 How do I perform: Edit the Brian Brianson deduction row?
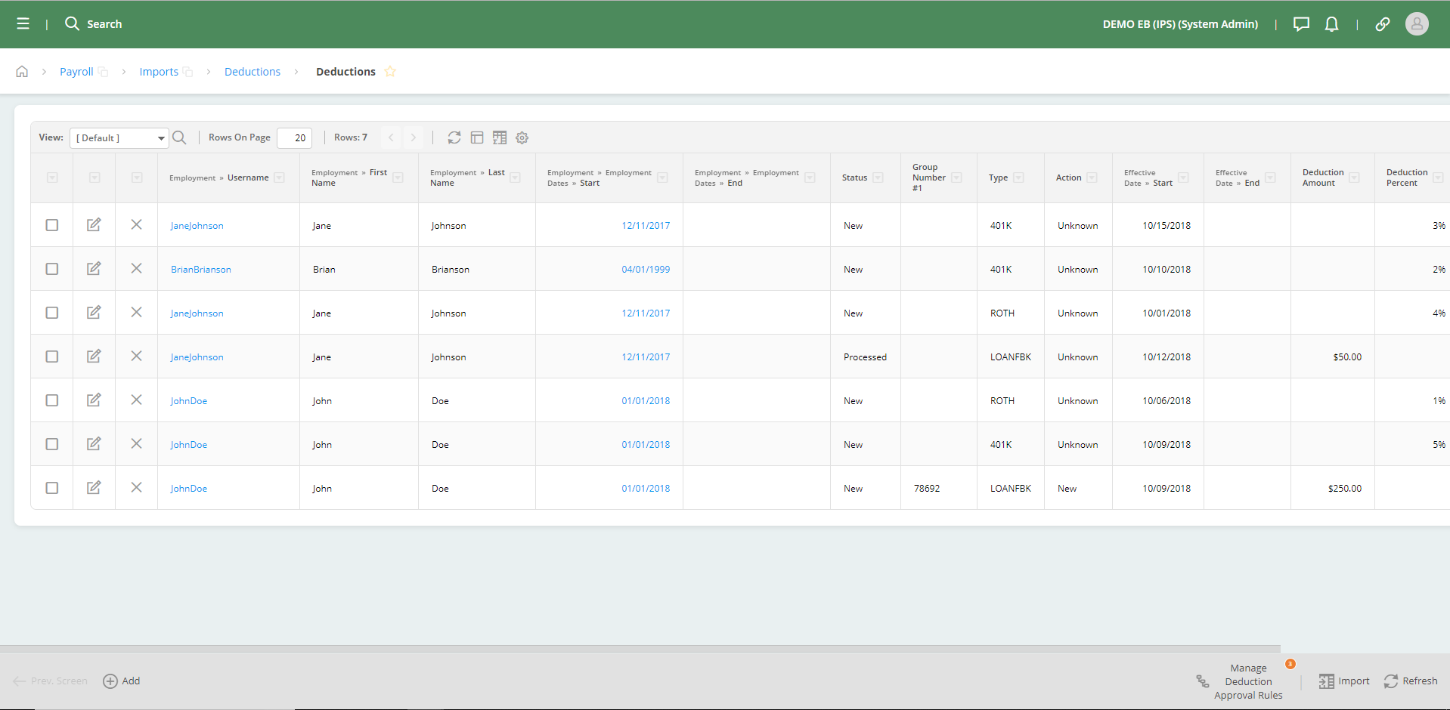(x=94, y=268)
